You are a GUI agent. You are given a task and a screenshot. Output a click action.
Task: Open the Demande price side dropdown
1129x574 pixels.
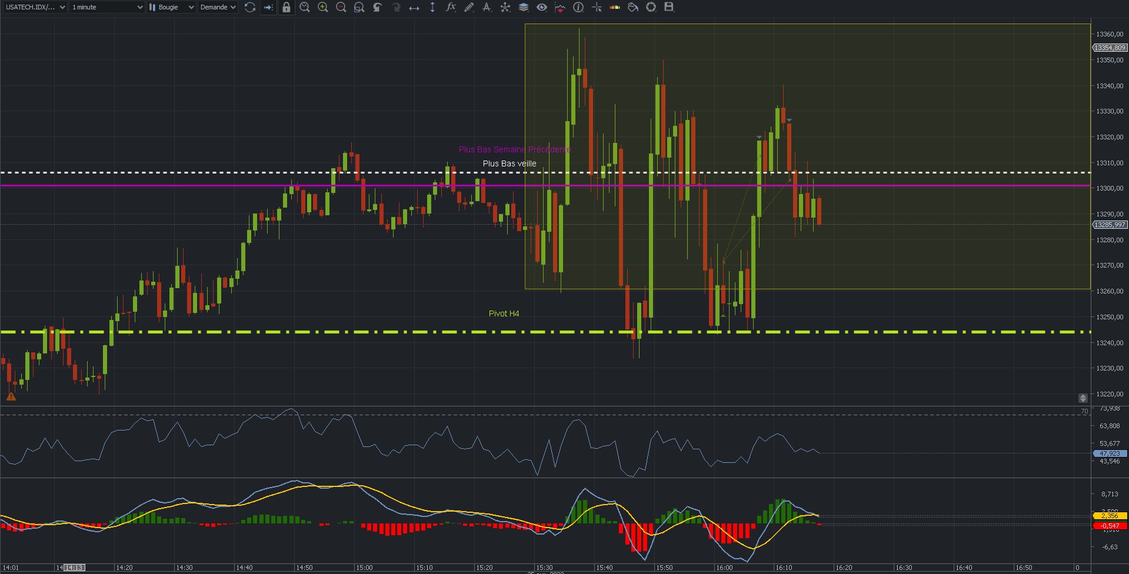click(218, 7)
